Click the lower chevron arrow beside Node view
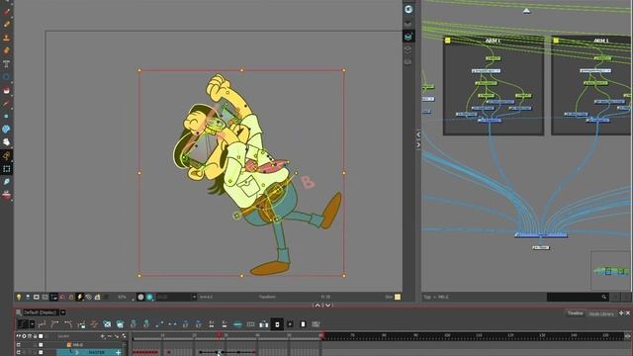Viewport: 633px width, 356px height. [x=418, y=145]
